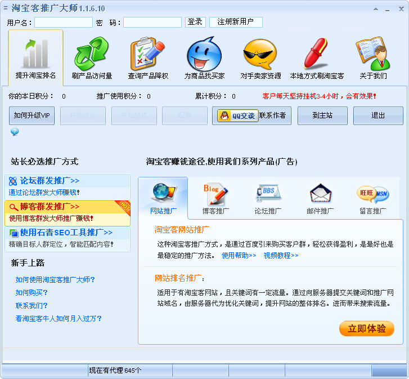Click the 推广使用积分 label
The image size is (409, 379).
[x=119, y=96]
